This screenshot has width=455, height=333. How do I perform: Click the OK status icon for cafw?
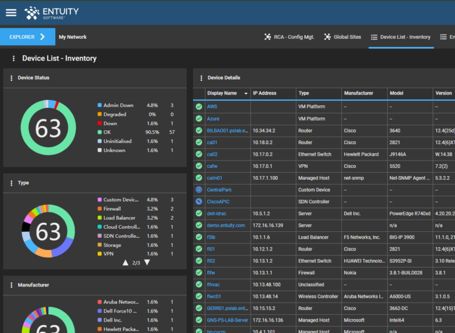[x=199, y=166]
